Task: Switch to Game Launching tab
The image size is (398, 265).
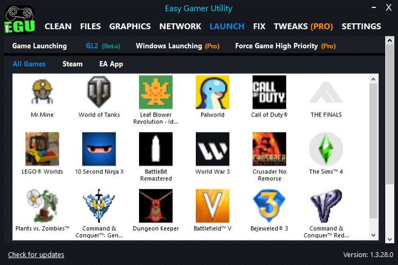Action: click(x=40, y=46)
